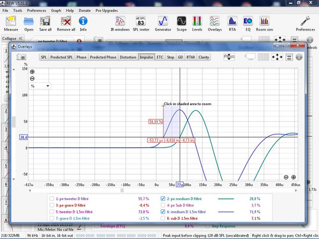Switch to the SPL overlay tab
Image resolution: width=319 pixels, height=239 pixels.
[x=43, y=57]
